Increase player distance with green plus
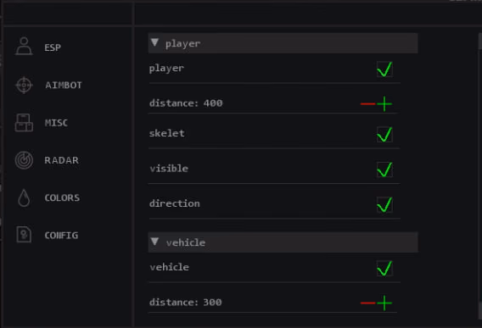 click(x=384, y=103)
